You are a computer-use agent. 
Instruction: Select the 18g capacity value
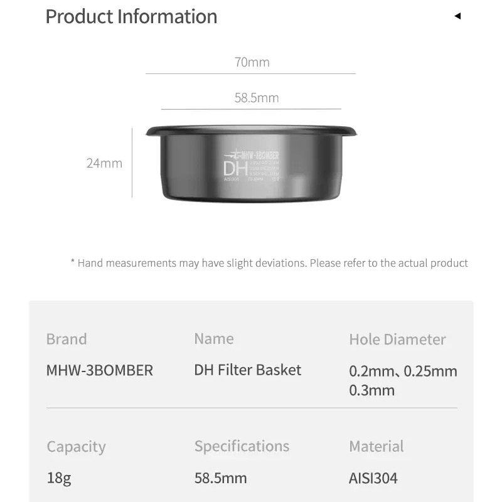pyautogui.click(x=59, y=478)
